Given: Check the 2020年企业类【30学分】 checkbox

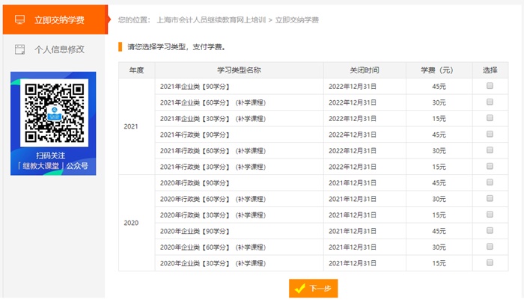Looking at the screenshot, I should [x=490, y=262].
